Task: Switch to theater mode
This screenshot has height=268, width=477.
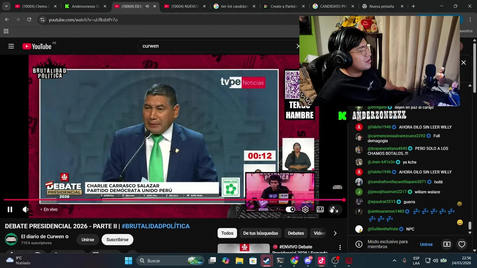Action: click(320, 210)
